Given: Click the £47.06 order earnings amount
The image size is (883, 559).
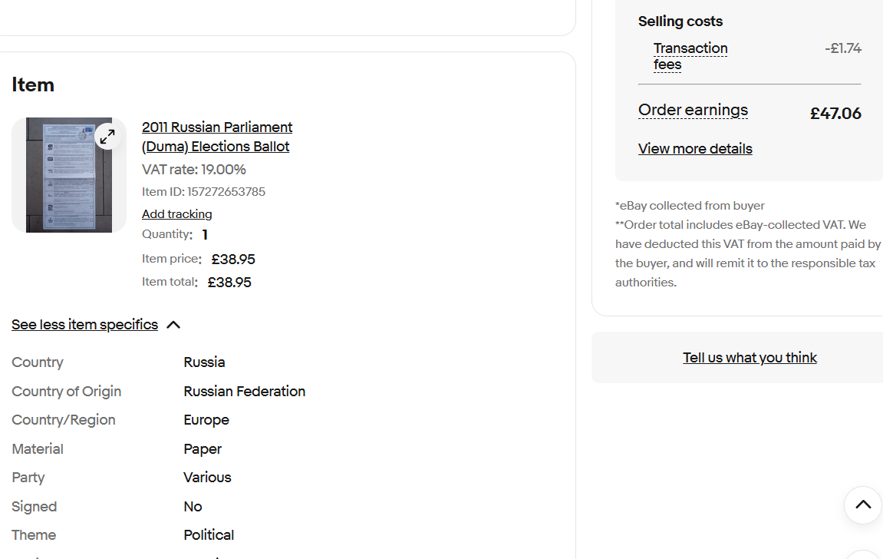Looking at the screenshot, I should click(835, 114).
